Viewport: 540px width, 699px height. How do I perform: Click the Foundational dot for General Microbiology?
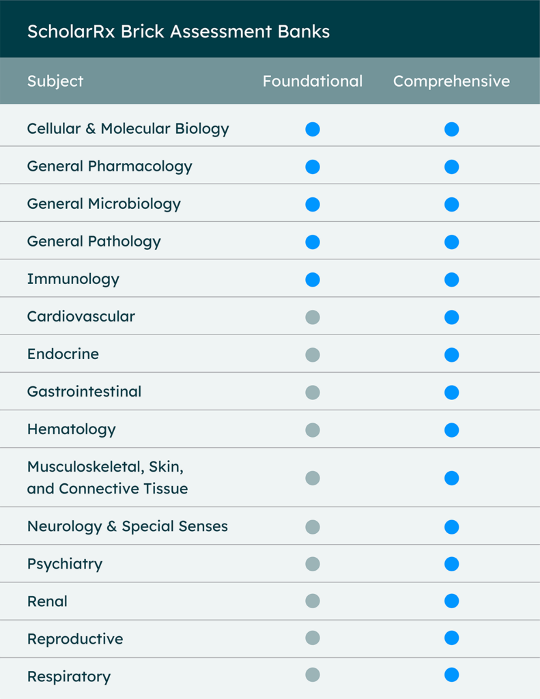(313, 205)
